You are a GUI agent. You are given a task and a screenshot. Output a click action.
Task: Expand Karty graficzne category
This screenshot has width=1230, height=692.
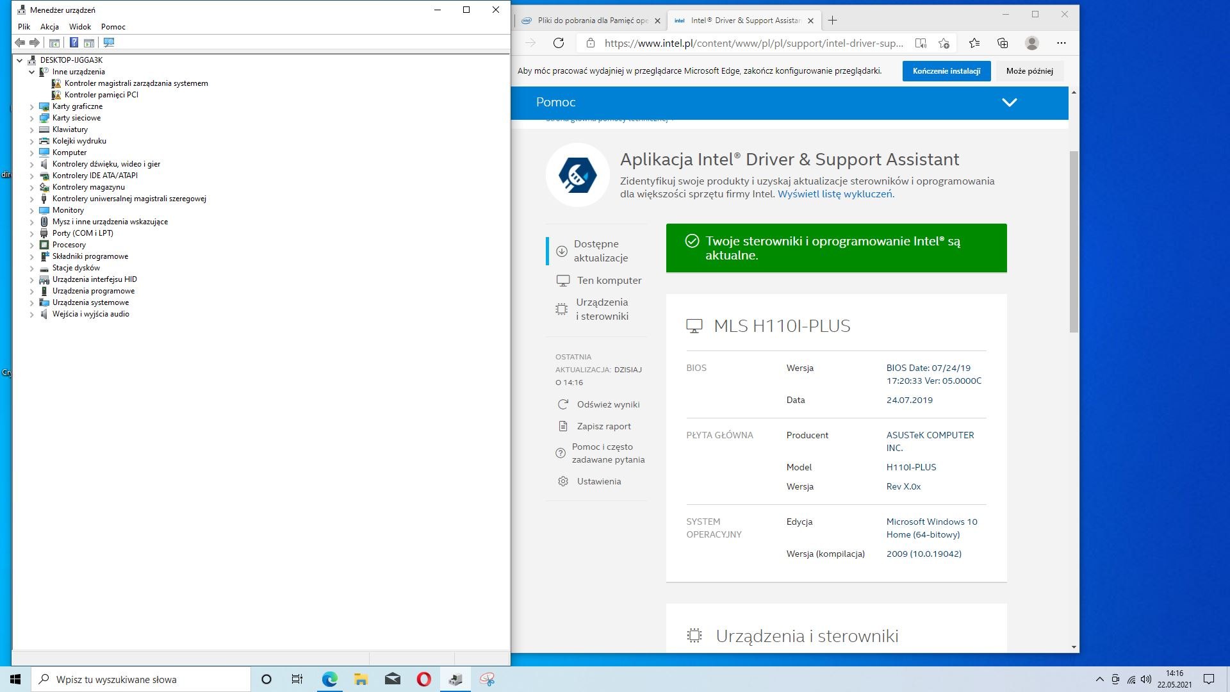coord(31,106)
